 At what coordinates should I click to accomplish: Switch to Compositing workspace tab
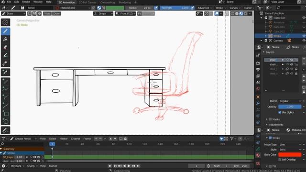click(x=108, y=2)
